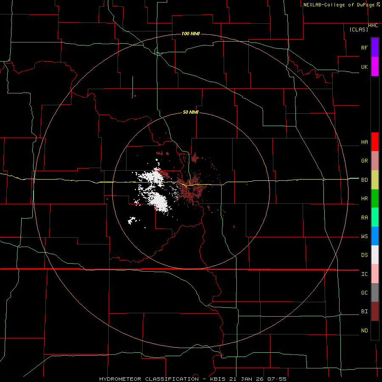Click the ND legend label
The width and height of the screenshot is (382, 382).
tap(364, 330)
